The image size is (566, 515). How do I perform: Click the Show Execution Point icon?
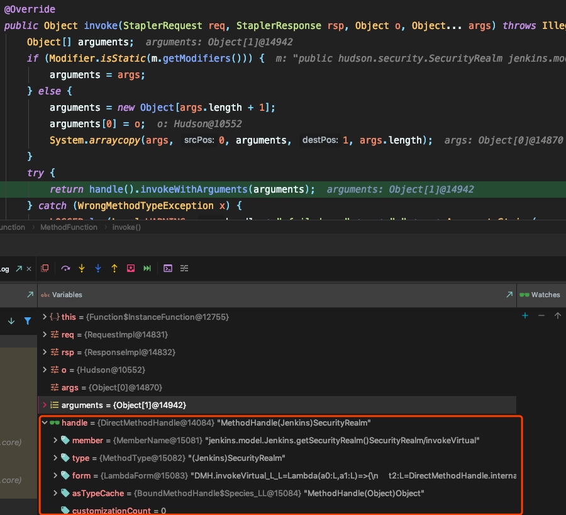(45, 268)
